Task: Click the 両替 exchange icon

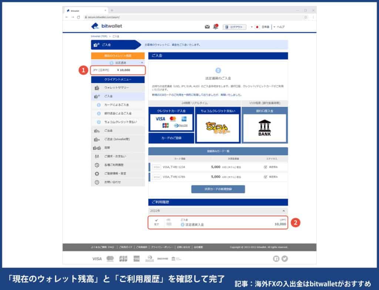Action: coord(97,148)
